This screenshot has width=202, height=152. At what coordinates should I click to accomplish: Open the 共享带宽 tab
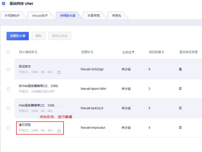click(94, 16)
